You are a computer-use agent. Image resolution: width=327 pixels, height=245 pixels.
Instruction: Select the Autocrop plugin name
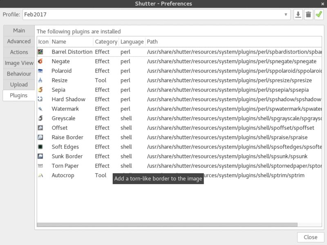click(x=63, y=176)
